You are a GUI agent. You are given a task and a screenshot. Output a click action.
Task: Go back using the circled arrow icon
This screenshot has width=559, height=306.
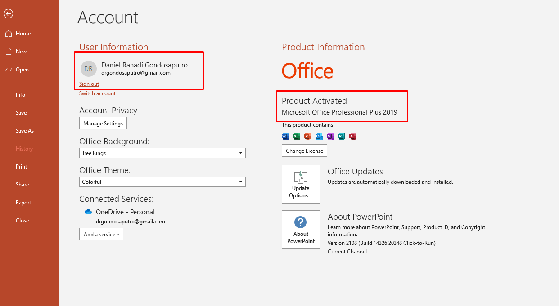8,14
